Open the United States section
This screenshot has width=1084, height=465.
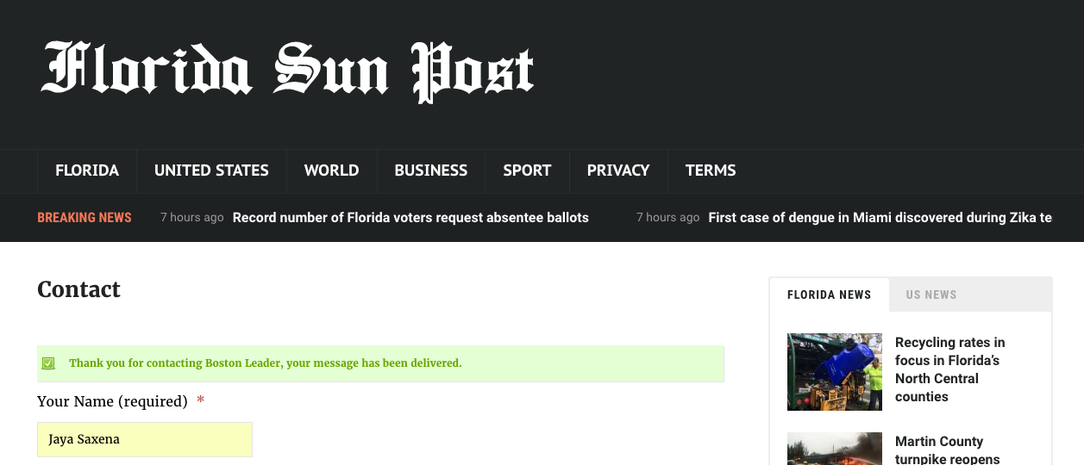211,170
